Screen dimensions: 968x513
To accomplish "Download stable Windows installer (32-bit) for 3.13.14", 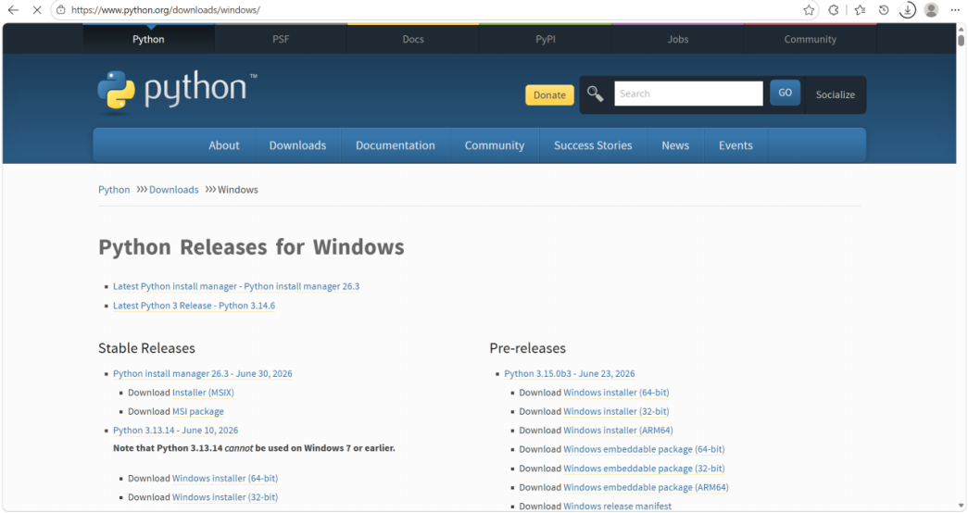I will click(x=225, y=497).
